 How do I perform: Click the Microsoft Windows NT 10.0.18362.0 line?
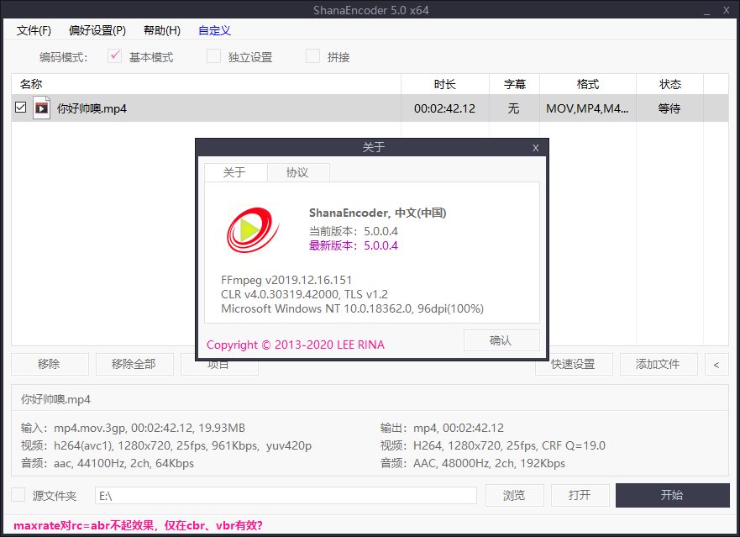point(353,308)
